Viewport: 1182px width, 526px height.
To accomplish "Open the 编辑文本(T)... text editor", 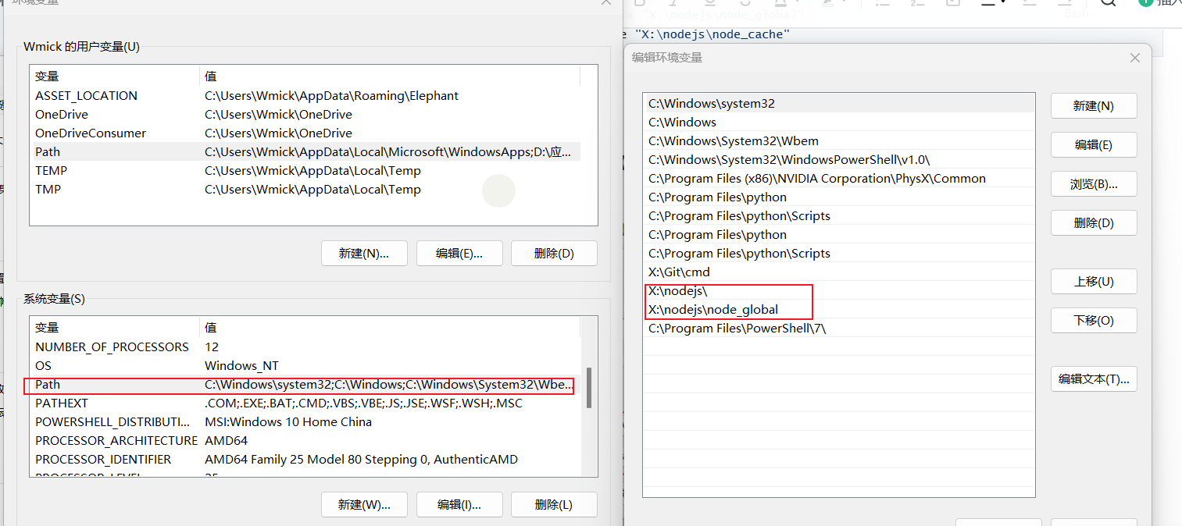I will point(1094,379).
